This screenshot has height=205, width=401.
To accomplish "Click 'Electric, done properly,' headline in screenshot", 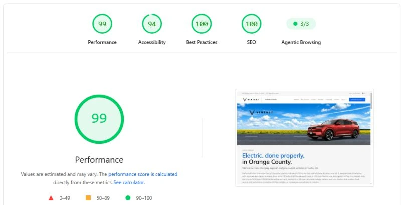I will click(x=273, y=156).
